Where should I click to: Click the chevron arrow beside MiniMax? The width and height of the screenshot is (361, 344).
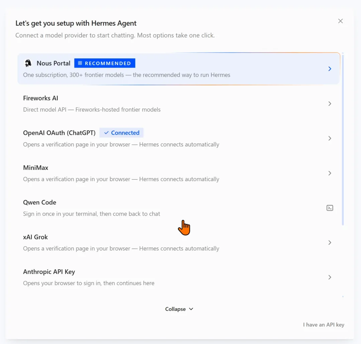pyautogui.click(x=330, y=173)
